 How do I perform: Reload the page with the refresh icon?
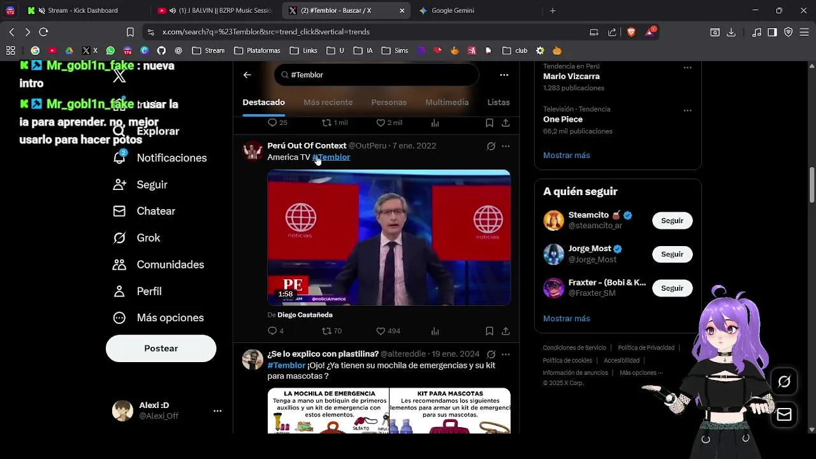(x=43, y=32)
